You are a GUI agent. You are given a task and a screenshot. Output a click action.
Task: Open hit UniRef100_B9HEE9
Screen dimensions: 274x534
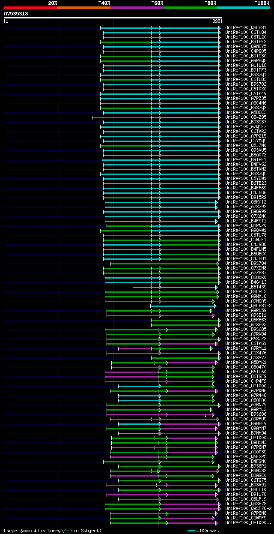[x=246, y=423]
